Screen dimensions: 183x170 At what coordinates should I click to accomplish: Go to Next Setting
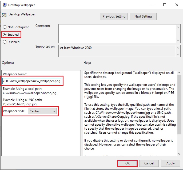[x=143, y=16]
